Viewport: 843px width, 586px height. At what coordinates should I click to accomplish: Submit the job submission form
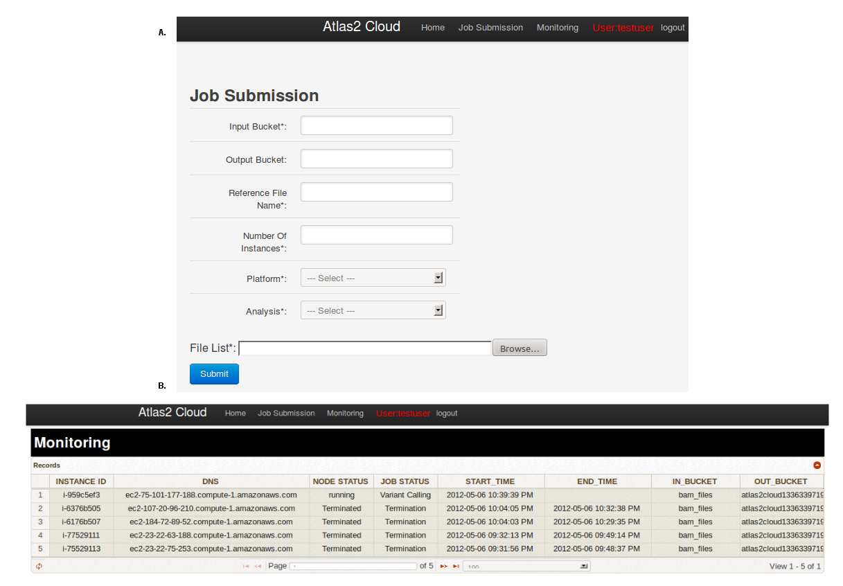coord(214,373)
